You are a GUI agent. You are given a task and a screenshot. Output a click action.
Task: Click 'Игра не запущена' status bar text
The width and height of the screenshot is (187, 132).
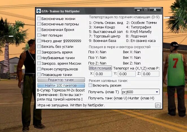click(x=53, y=105)
